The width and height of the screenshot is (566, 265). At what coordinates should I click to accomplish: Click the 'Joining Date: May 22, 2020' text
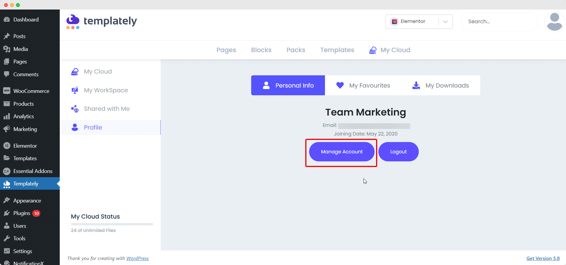tap(366, 134)
